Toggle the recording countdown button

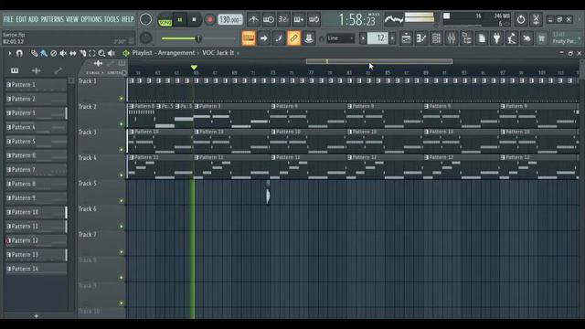coord(283,19)
